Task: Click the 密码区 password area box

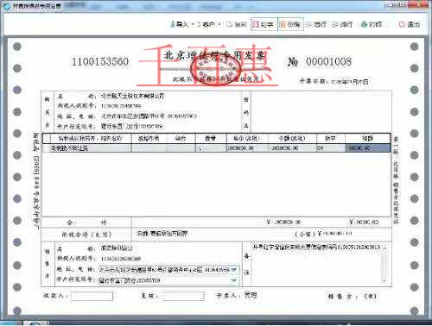Action: click(321, 111)
